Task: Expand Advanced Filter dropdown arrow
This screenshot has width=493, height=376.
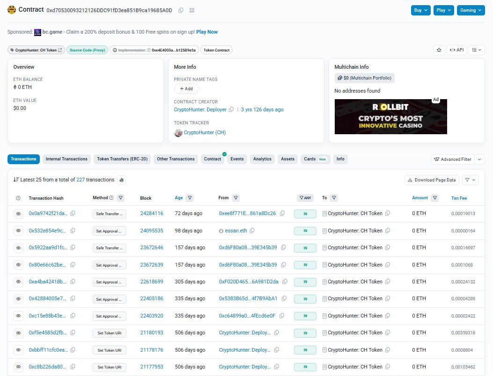Action: pos(479,159)
